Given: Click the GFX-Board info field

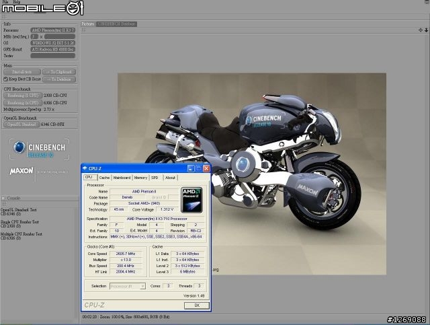Looking at the screenshot, I should (x=52, y=49).
